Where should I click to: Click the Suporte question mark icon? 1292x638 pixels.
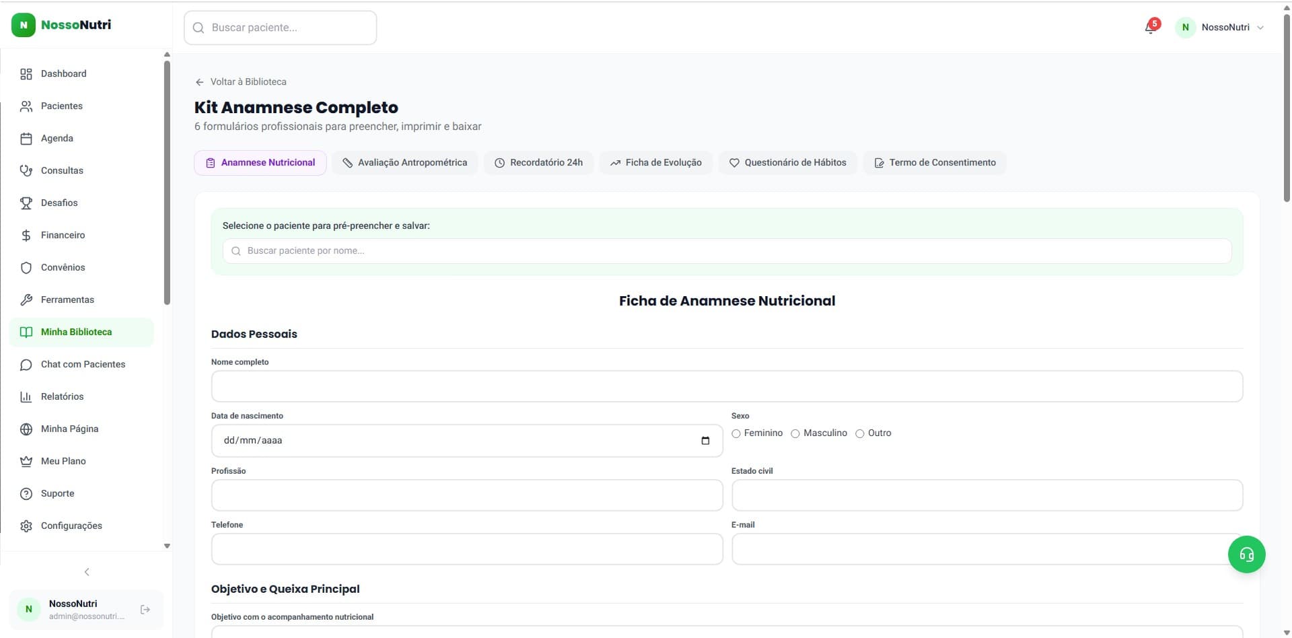click(26, 494)
